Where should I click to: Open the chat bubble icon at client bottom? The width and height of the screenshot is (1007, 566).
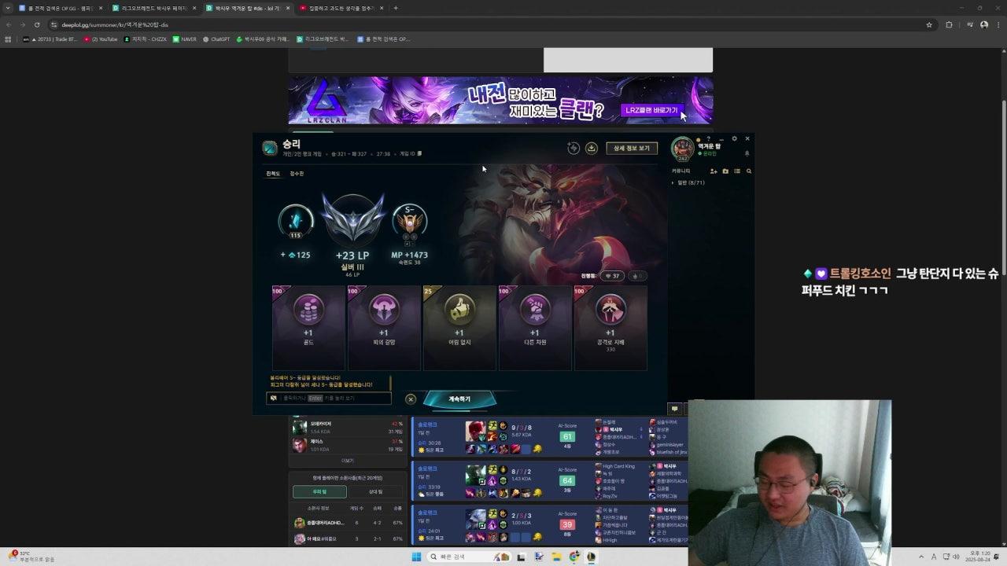click(674, 409)
